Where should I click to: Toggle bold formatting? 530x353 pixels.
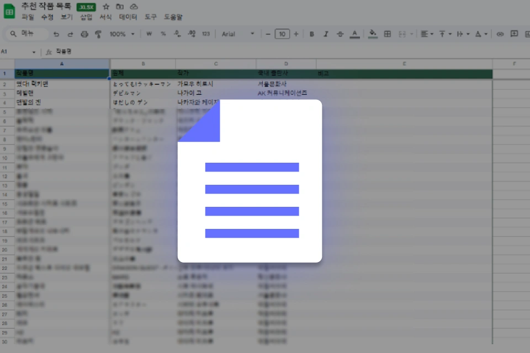[311, 34]
